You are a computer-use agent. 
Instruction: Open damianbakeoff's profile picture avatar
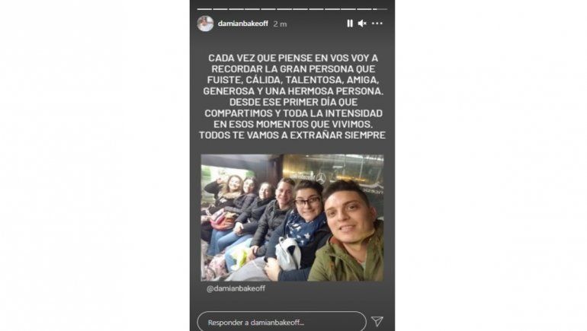205,24
